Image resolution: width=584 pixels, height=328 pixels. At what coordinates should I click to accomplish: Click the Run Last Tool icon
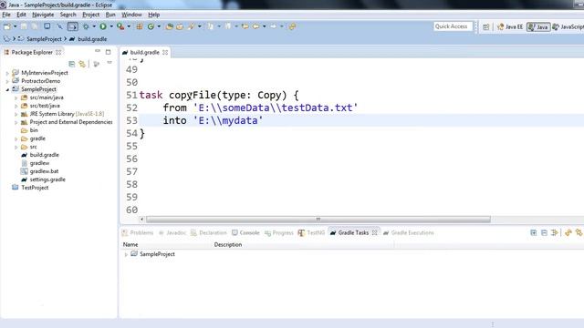120,26
